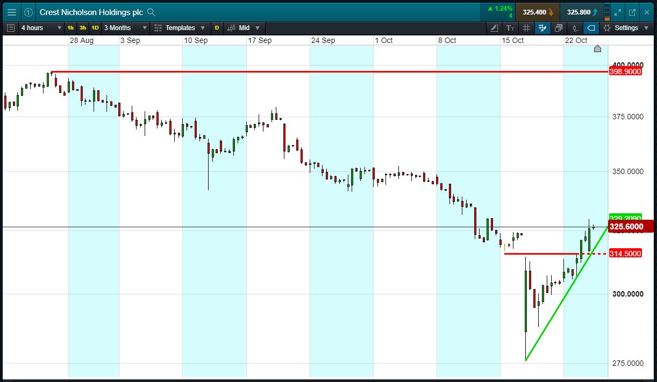Open the Mid price type dropdown
The width and height of the screenshot is (657, 382).
[x=250, y=27]
